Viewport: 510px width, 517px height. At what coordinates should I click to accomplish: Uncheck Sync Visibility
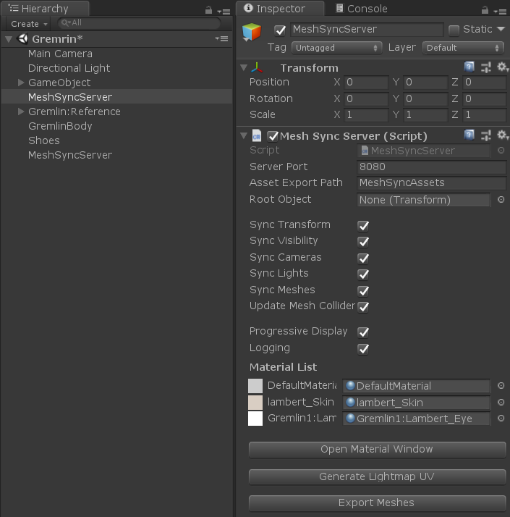[x=363, y=242]
